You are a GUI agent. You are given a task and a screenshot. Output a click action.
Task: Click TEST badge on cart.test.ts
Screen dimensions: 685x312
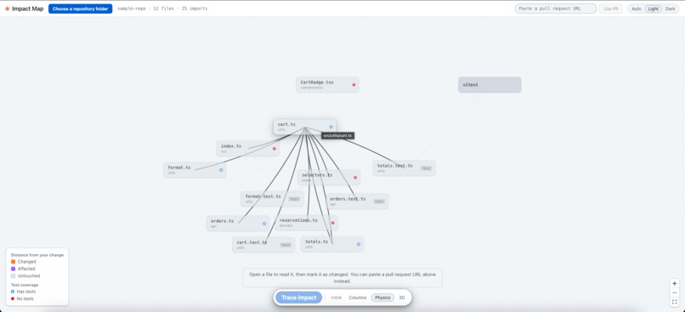click(x=286, y=245)
